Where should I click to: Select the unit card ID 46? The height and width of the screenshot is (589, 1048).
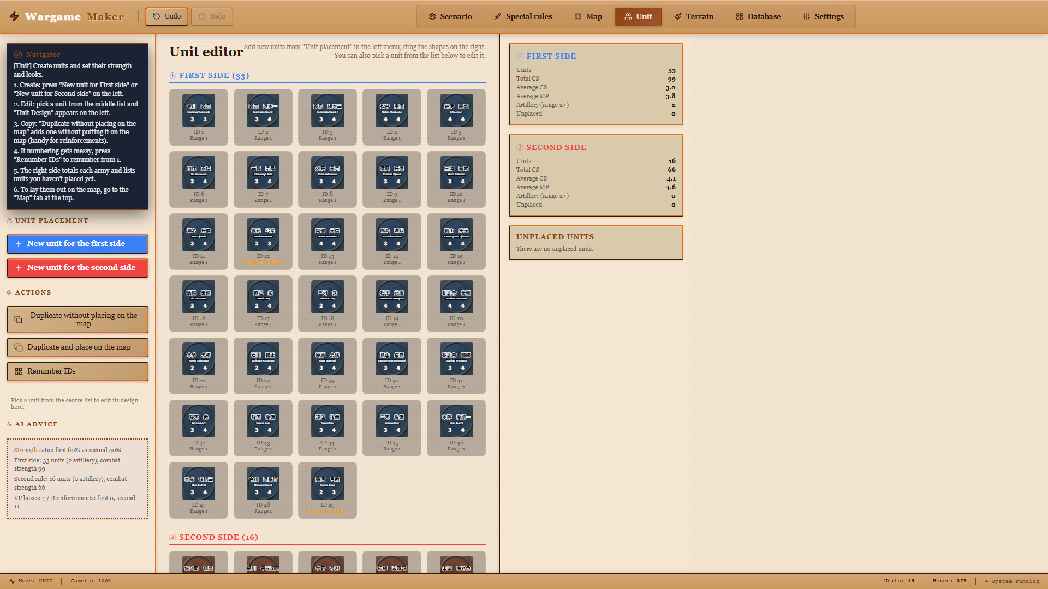coord(456,428)
